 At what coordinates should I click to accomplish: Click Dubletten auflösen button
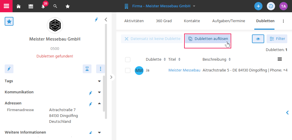pos(208,39)
